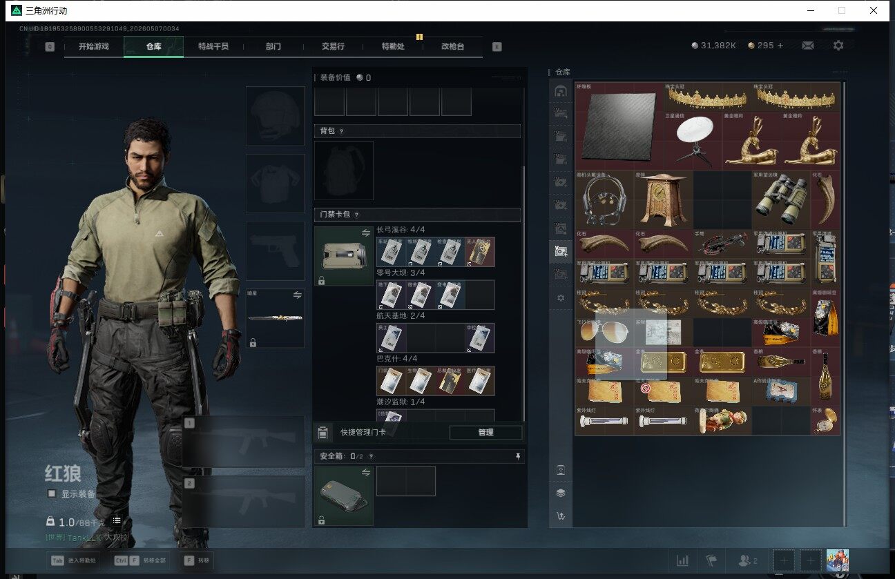Click the 巴克什: 4/4 label

[x=397, y=359]
